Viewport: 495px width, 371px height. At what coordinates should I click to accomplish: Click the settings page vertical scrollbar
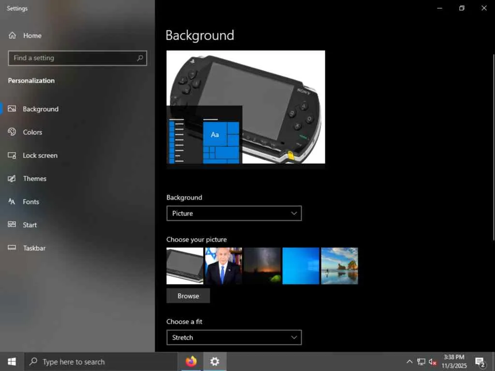click(494, 147)
